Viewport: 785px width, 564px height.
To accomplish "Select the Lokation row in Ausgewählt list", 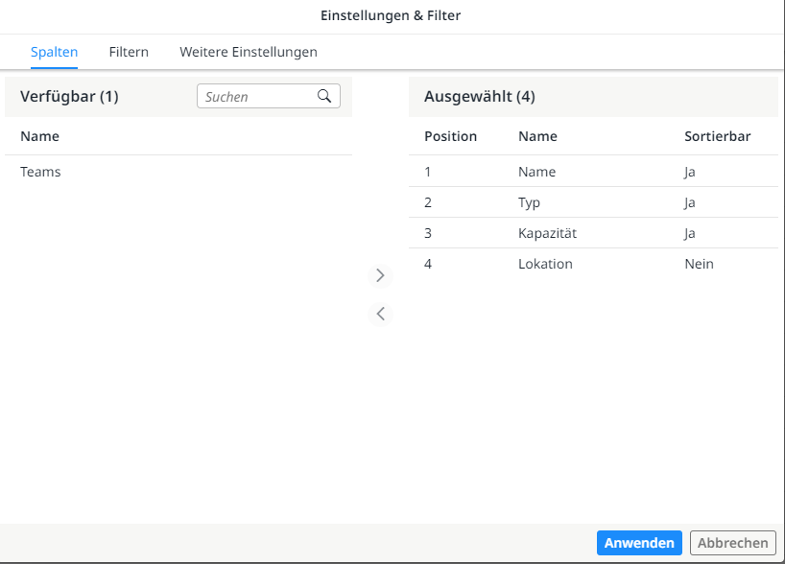I will (545, 264).
